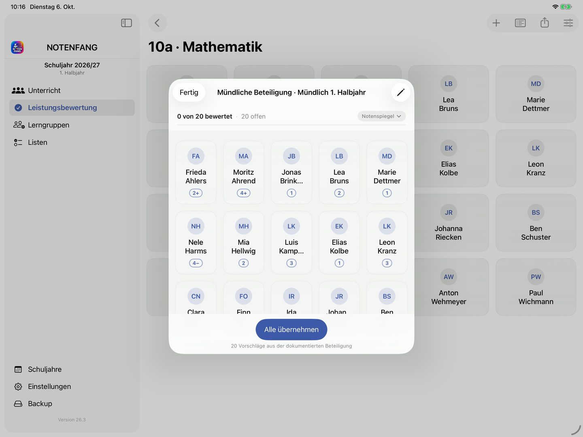Open Unterricht in the sidebar
Screen dimensions: 583x437
click(x=72, y=91)
